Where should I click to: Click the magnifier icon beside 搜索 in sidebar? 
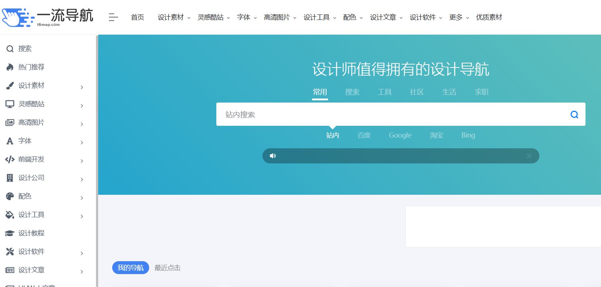click(10, 49)
